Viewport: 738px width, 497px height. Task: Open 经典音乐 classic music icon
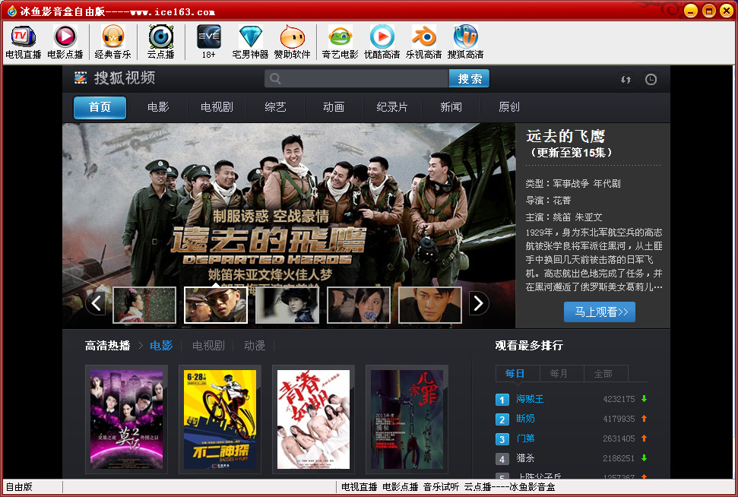coord(113,42)
